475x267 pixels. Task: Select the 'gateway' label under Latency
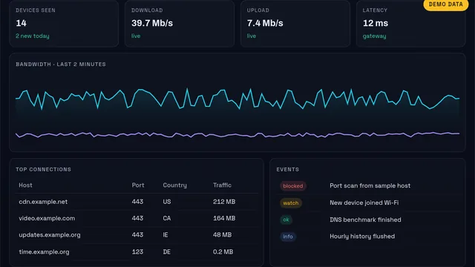[x=374, y=36]
